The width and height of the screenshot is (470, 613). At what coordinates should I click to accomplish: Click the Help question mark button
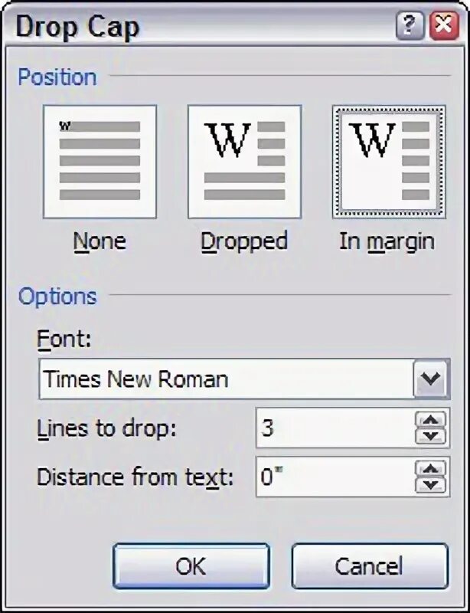point(410,26)
